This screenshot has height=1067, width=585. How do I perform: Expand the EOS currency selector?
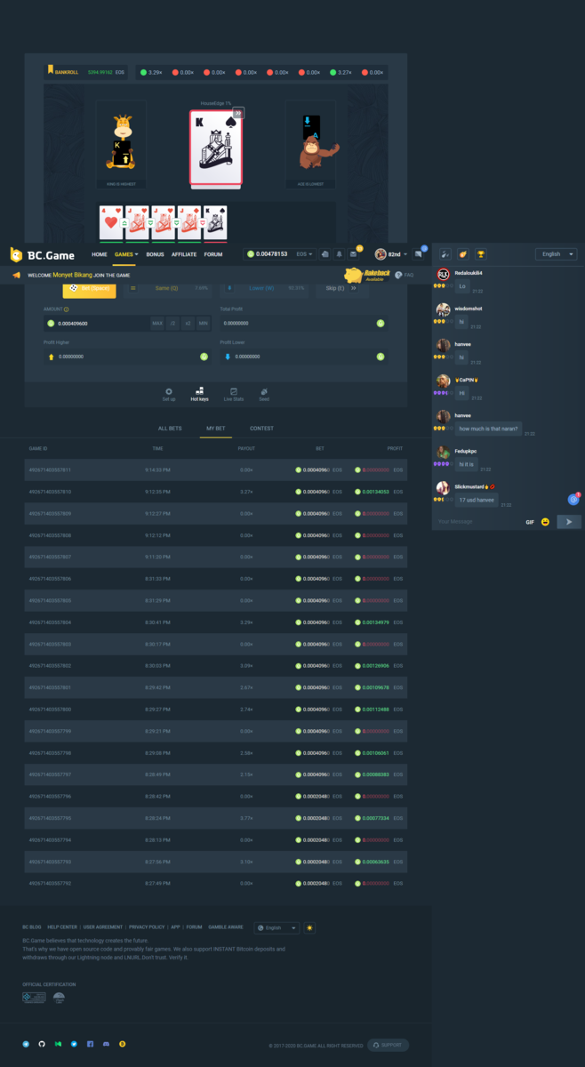(305, 254)
